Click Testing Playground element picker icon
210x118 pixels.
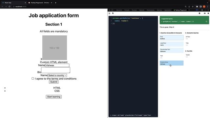(x=109, y=13)
